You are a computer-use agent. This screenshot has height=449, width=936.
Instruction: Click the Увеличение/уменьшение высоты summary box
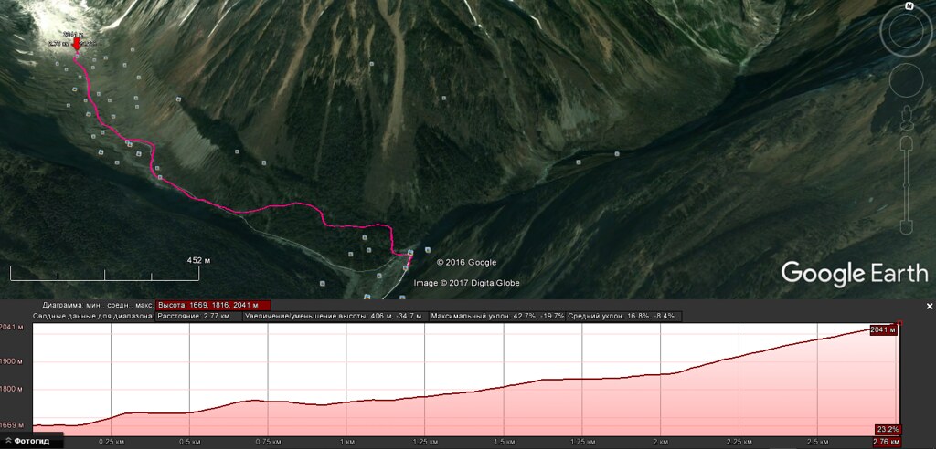335,316
